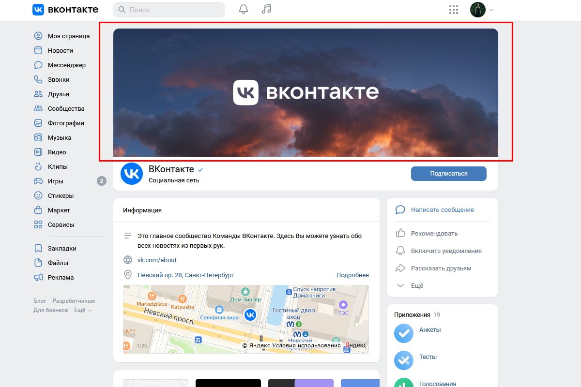Click the Поиск search field

coord(168,9)
